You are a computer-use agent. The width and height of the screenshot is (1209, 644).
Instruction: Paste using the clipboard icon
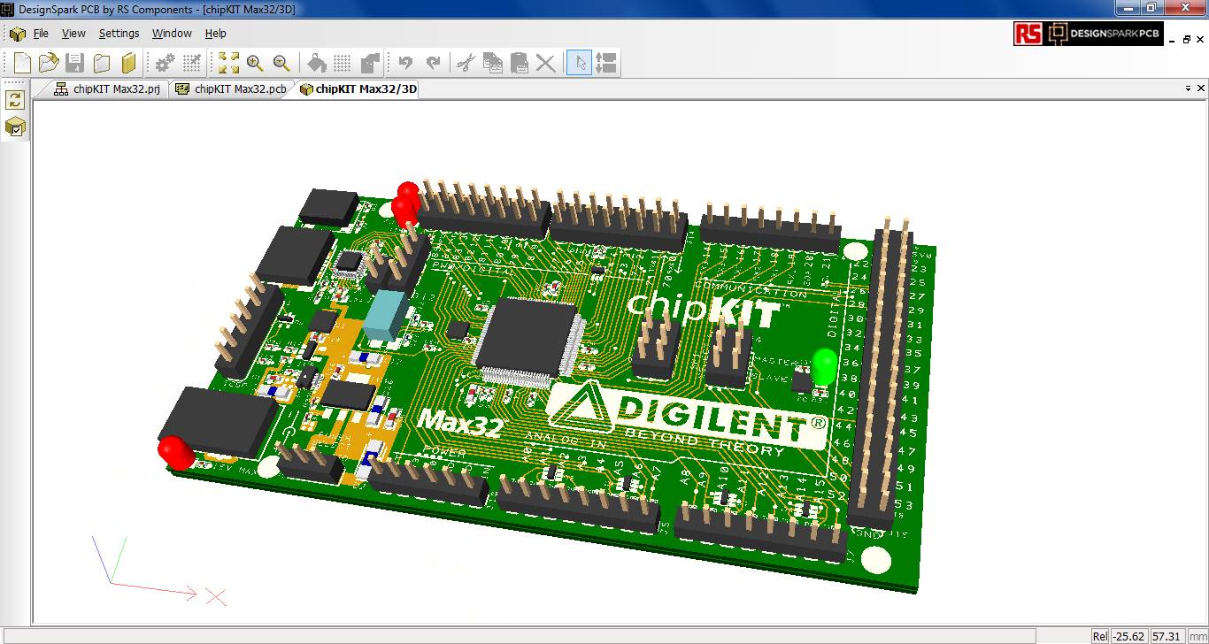click(x=520, y=63)
